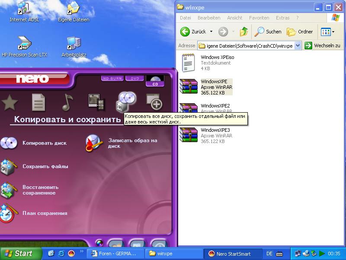
Task: Start the Сохранить файлы task
Action: pos(35,166)
